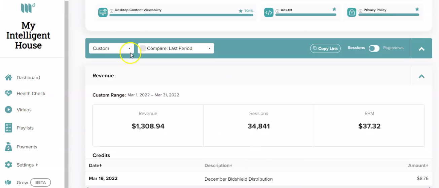Enable the Compare checkbox
The image size is (439, 188).
143,48
